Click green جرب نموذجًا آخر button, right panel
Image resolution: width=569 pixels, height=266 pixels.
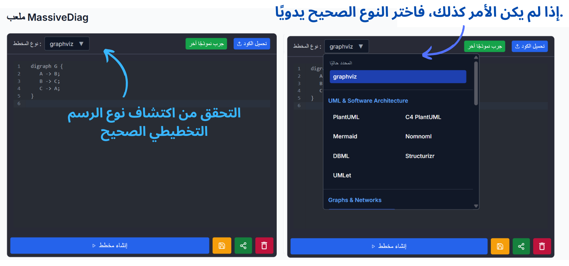point(485,46)
